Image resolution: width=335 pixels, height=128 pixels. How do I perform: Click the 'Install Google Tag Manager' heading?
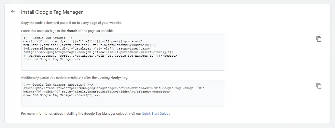(52, 12)
